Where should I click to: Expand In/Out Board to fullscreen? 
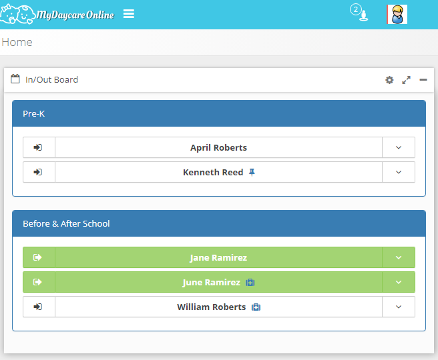406,80
